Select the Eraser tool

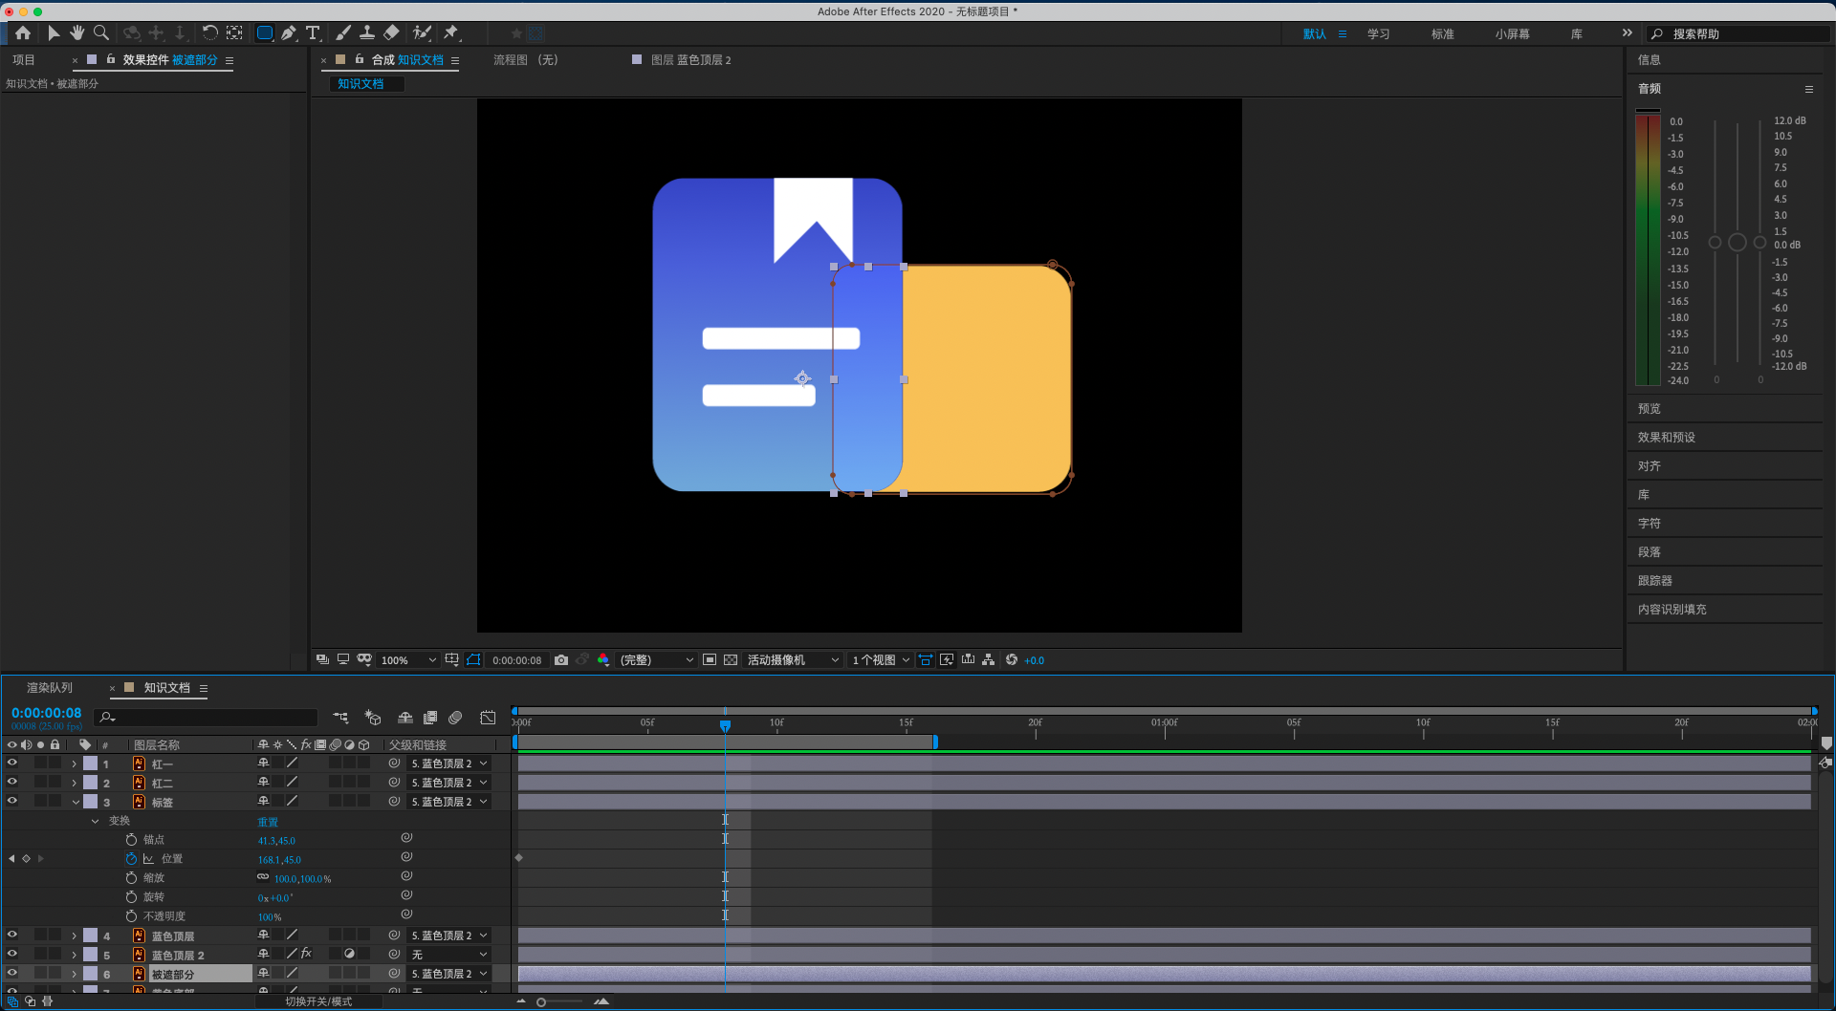391,33
